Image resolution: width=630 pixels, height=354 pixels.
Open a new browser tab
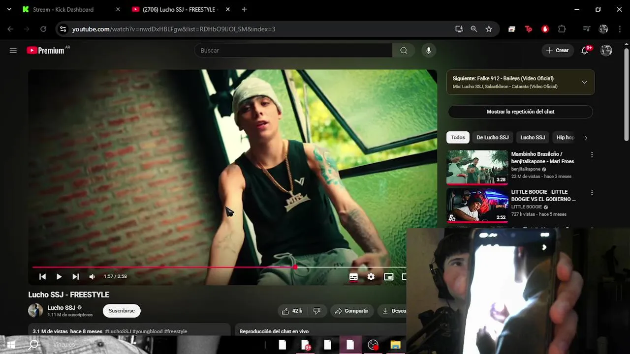(x=245, y=9)
